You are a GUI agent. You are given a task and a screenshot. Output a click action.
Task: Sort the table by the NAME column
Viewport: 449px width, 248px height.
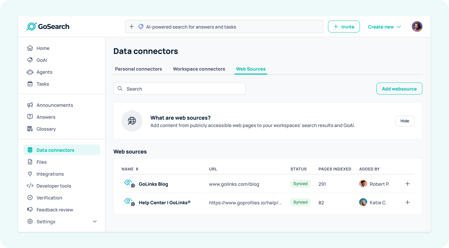point(130,169)
